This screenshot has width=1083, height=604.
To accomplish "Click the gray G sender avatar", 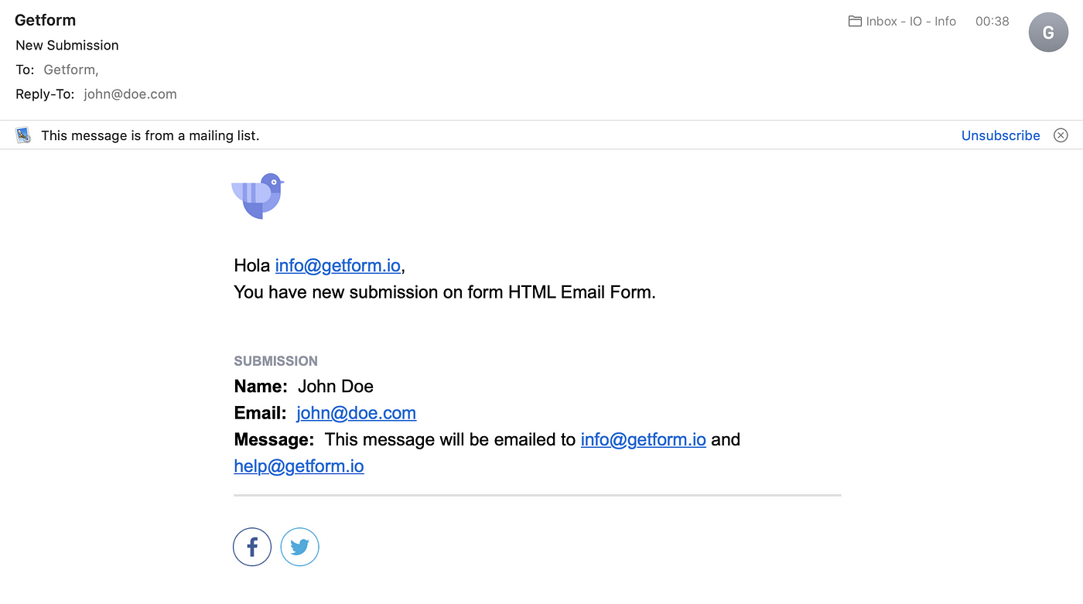I will (1048, 32).
